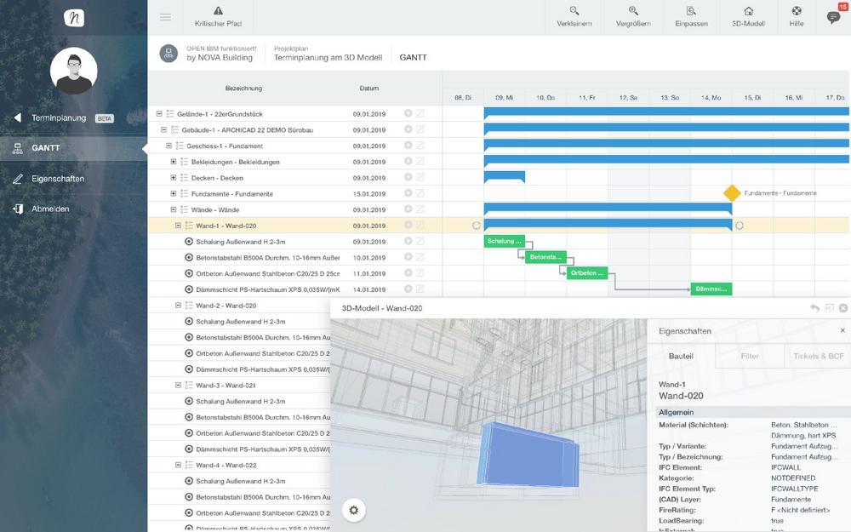Image resolution: width=851 pixels, height=532 pixels.
Task: Open the Tickets & BCF tab
Action: (x=818, y=356)
